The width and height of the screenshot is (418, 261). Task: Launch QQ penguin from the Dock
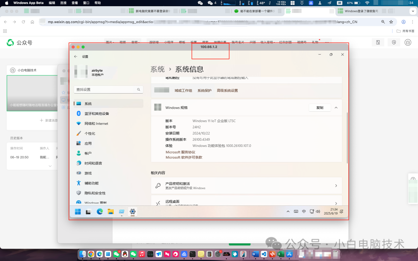125,254
